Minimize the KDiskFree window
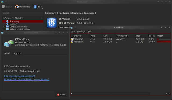The image size is (172, 100). (x=162, y=27)
